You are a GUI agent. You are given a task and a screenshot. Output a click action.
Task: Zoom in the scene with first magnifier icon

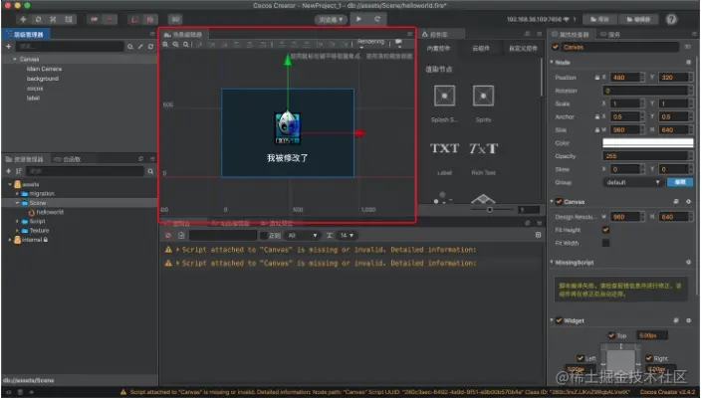tap(165, 45)
